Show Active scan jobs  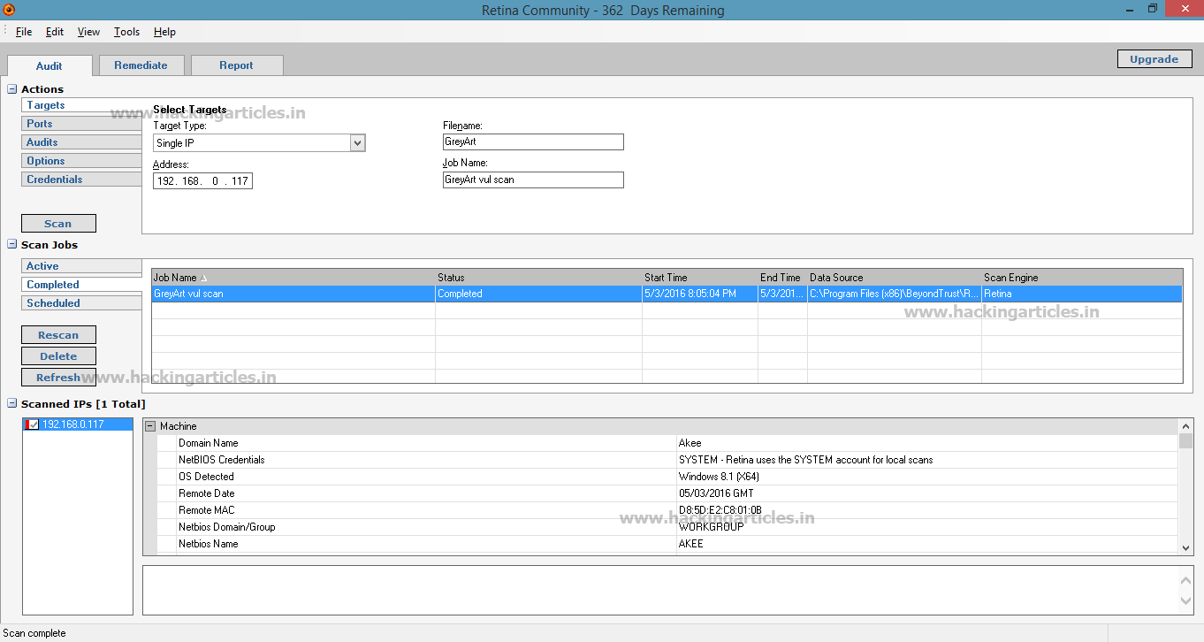tap(81, 266)
